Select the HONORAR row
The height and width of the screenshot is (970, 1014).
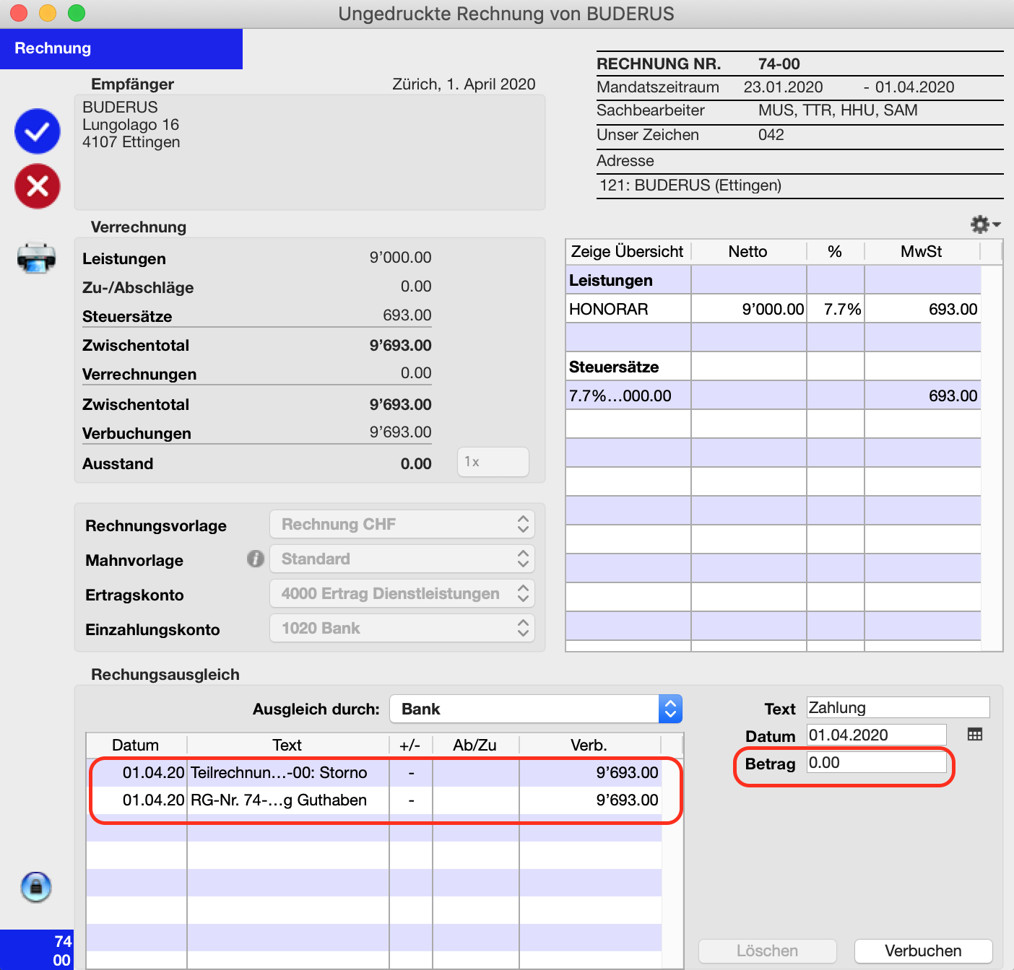coord(773,309)
